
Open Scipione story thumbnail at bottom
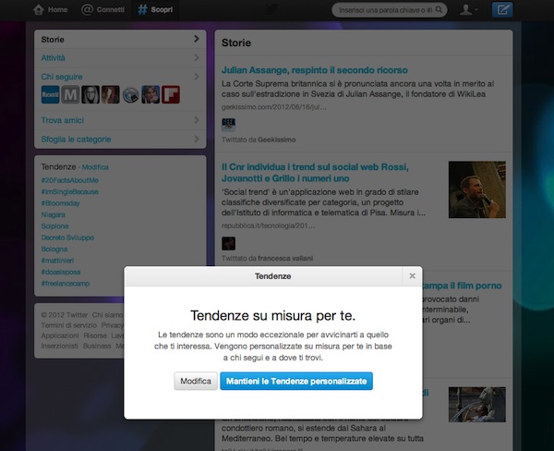tap(477, 404)
